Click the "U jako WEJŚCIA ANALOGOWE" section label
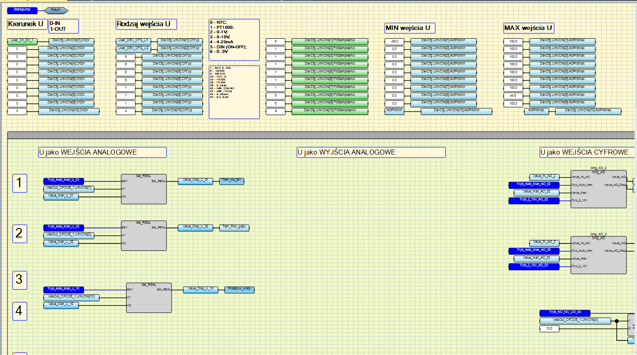The image size is (637, 355). (102, 152)
